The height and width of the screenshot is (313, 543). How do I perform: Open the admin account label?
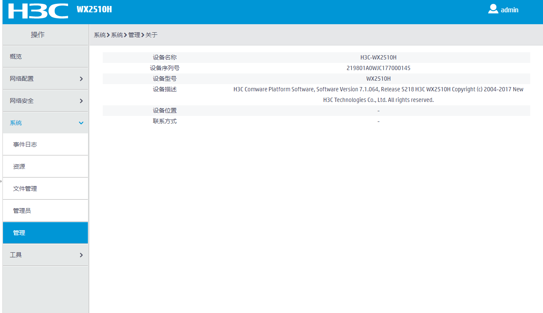[x=509, y=10]
